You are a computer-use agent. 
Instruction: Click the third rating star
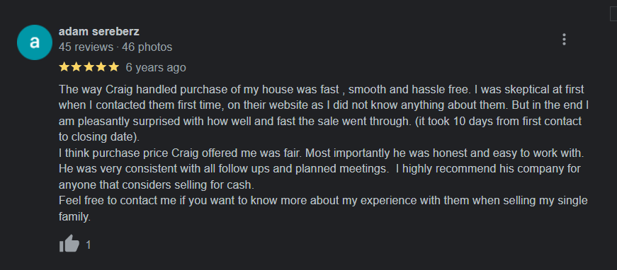click(89, 67)
